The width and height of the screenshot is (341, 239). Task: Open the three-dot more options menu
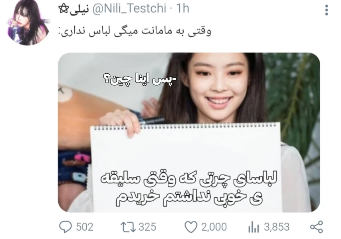point(327,10)
